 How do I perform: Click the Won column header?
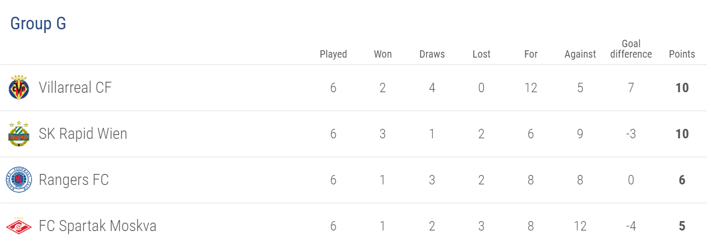[x=383, y=54]
